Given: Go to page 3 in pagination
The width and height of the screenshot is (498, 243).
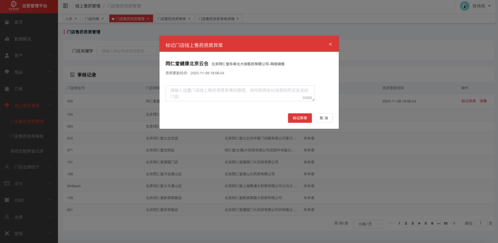Looking at the screenshot, I should pyautogui.click(x=412, y=224).
